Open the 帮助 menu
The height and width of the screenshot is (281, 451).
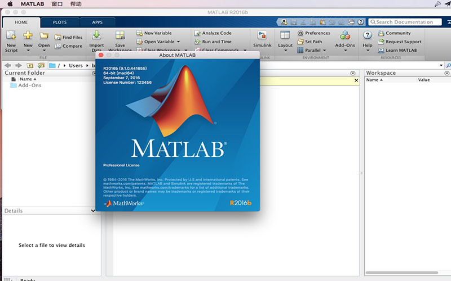(x=76, y=4)
